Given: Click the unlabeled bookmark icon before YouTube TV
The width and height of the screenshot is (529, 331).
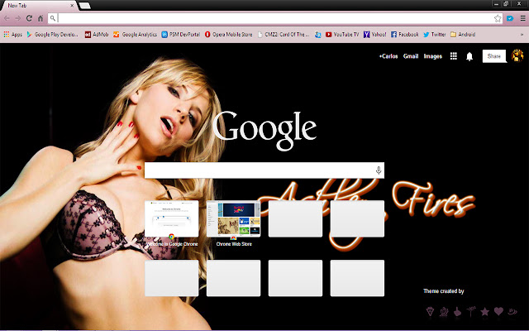Looking at the screenshot, I should point(317,34).
